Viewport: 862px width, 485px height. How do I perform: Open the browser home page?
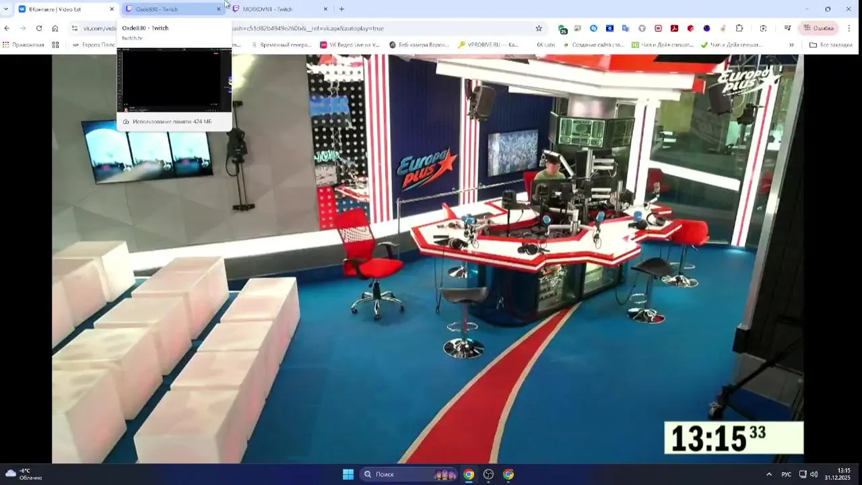pyautogui.click(x=55, y=28)
